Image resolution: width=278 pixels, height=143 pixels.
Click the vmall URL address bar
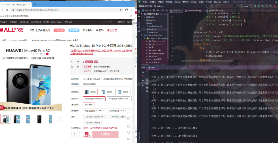pyautogui.click(x=64, y=10)
